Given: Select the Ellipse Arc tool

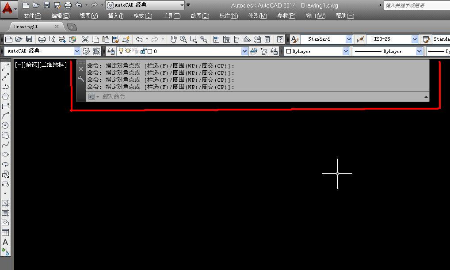Looking at the screenshot, I should tap(5, 164).
